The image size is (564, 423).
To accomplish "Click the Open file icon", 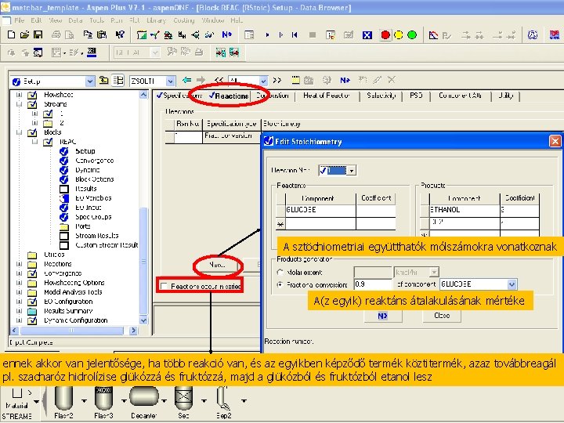I will point(24,35).
